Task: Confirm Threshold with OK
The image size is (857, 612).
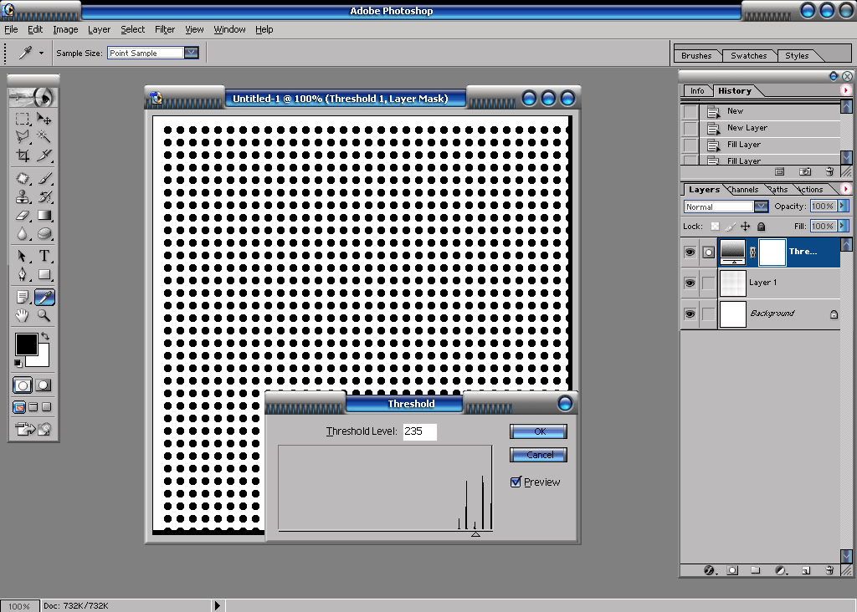Action: (538, 431)
